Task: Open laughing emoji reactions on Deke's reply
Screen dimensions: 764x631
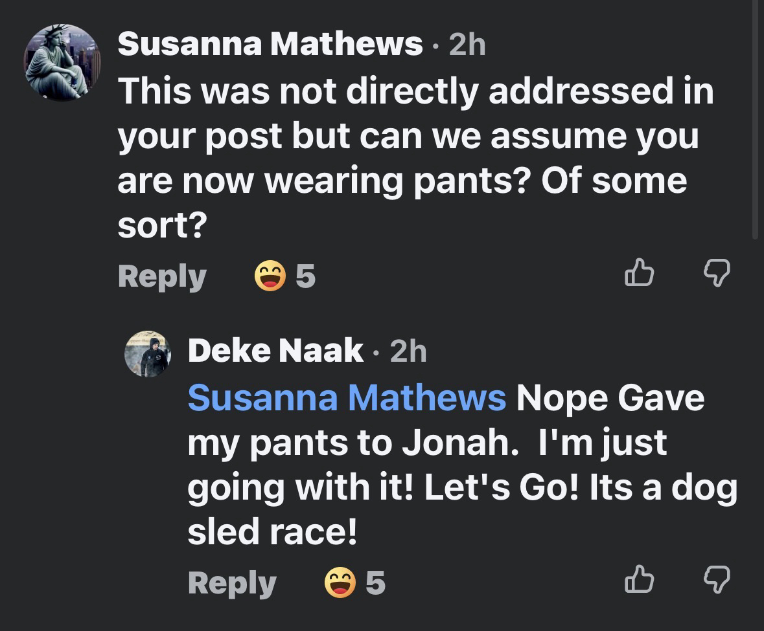Action: [340, 583]
